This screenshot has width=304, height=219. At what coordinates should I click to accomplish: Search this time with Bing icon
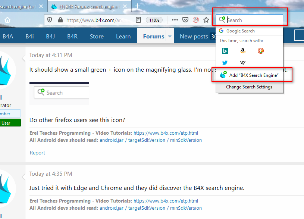225,51
